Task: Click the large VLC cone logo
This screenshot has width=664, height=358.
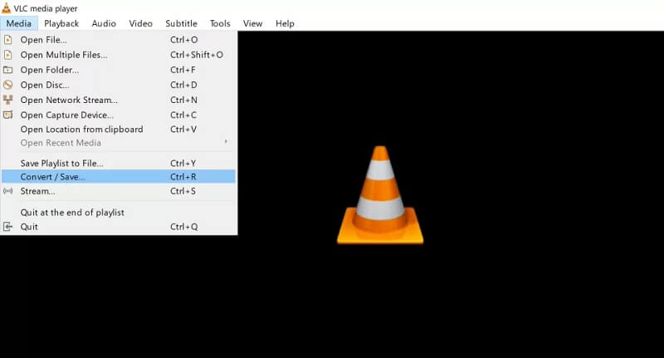Action: pos(380,195)
